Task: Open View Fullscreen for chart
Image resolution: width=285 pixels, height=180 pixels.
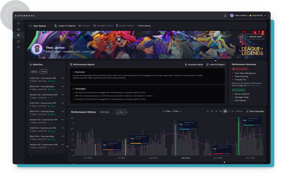Action: (255, 111)
